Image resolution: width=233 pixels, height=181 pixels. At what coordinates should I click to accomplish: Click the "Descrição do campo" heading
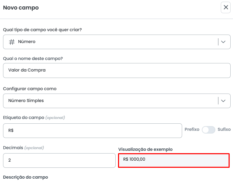tap(25, 177)
